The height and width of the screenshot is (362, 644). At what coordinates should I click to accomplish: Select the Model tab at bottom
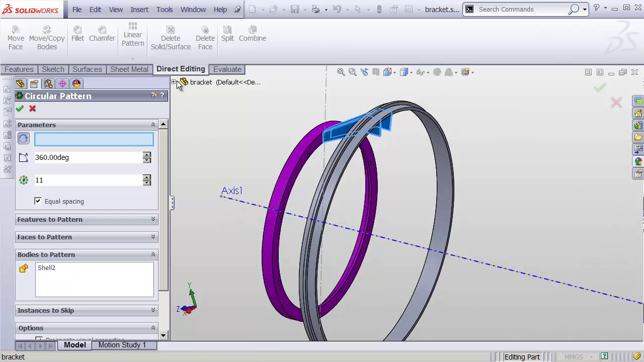[x=74, y=345]
